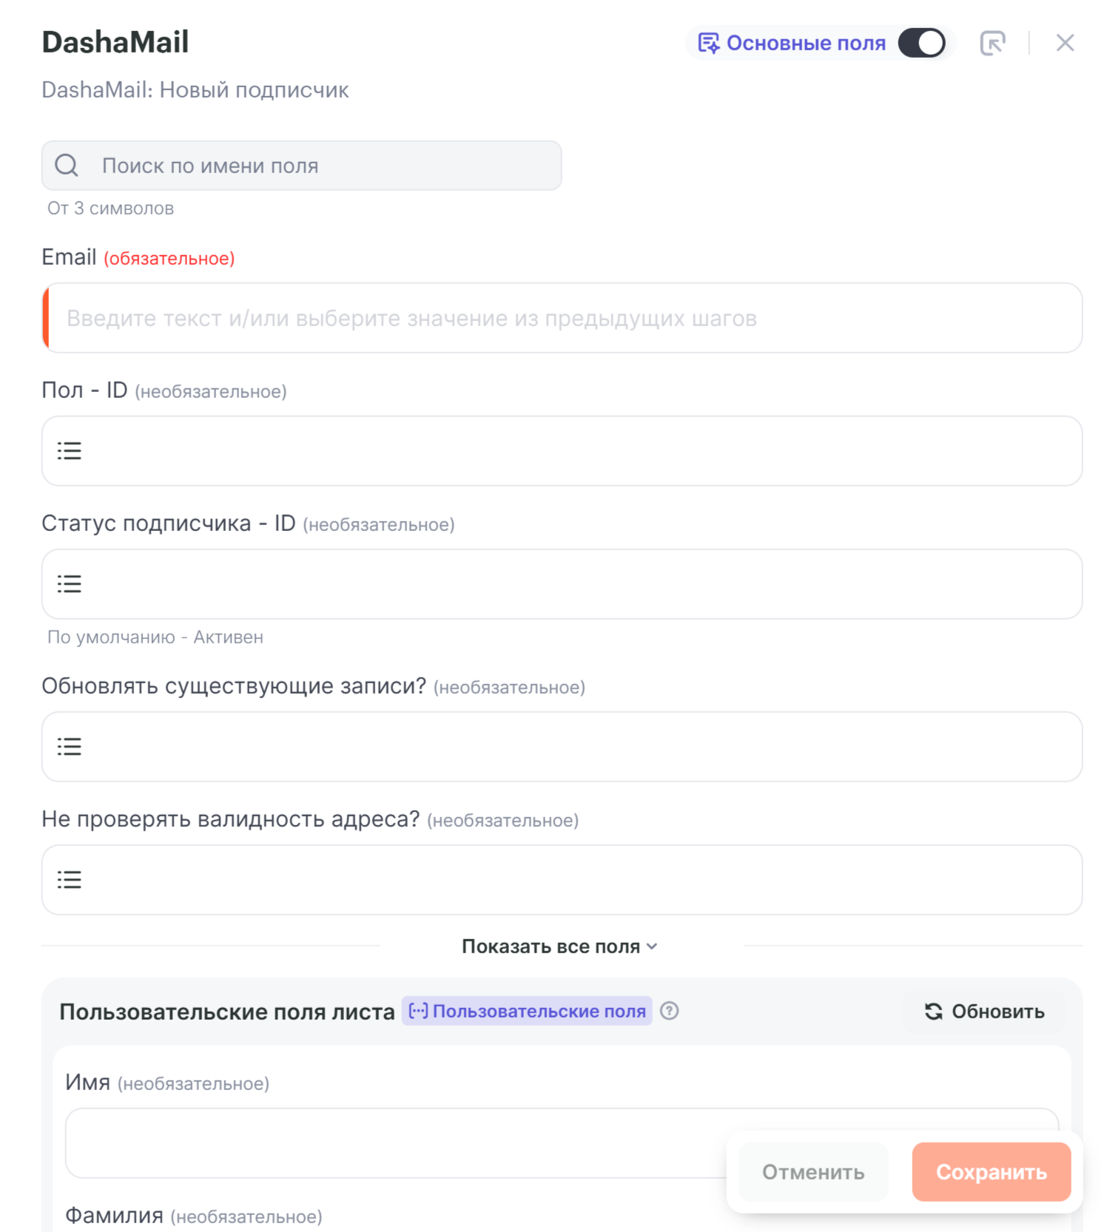The height and width of the screenshot is (1232, 1107).
Task: Open the Обновлять существующие записи dropdown
Action: click(x=562, y=747)
